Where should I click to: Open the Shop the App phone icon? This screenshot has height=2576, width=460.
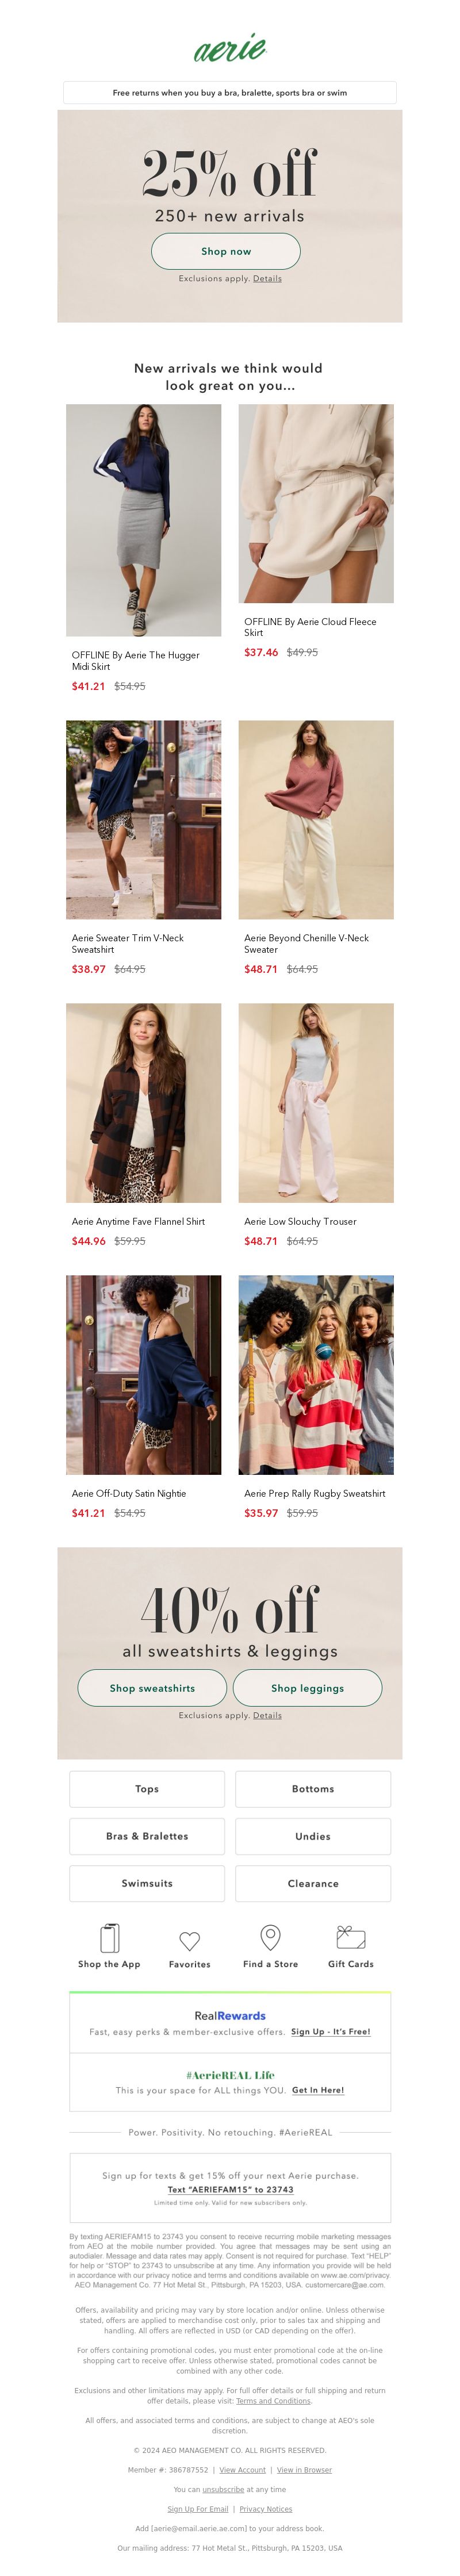[110, 1938]
